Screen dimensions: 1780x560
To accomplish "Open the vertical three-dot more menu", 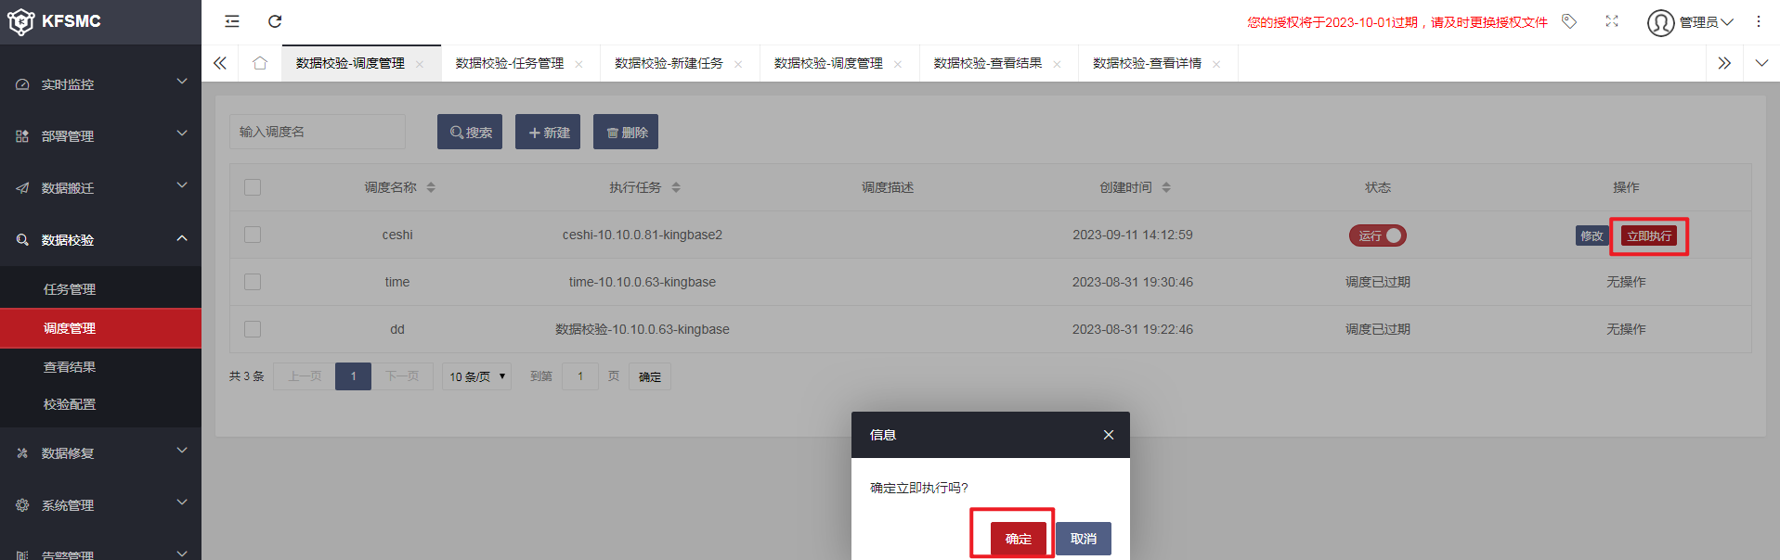I will [1758, 21].
